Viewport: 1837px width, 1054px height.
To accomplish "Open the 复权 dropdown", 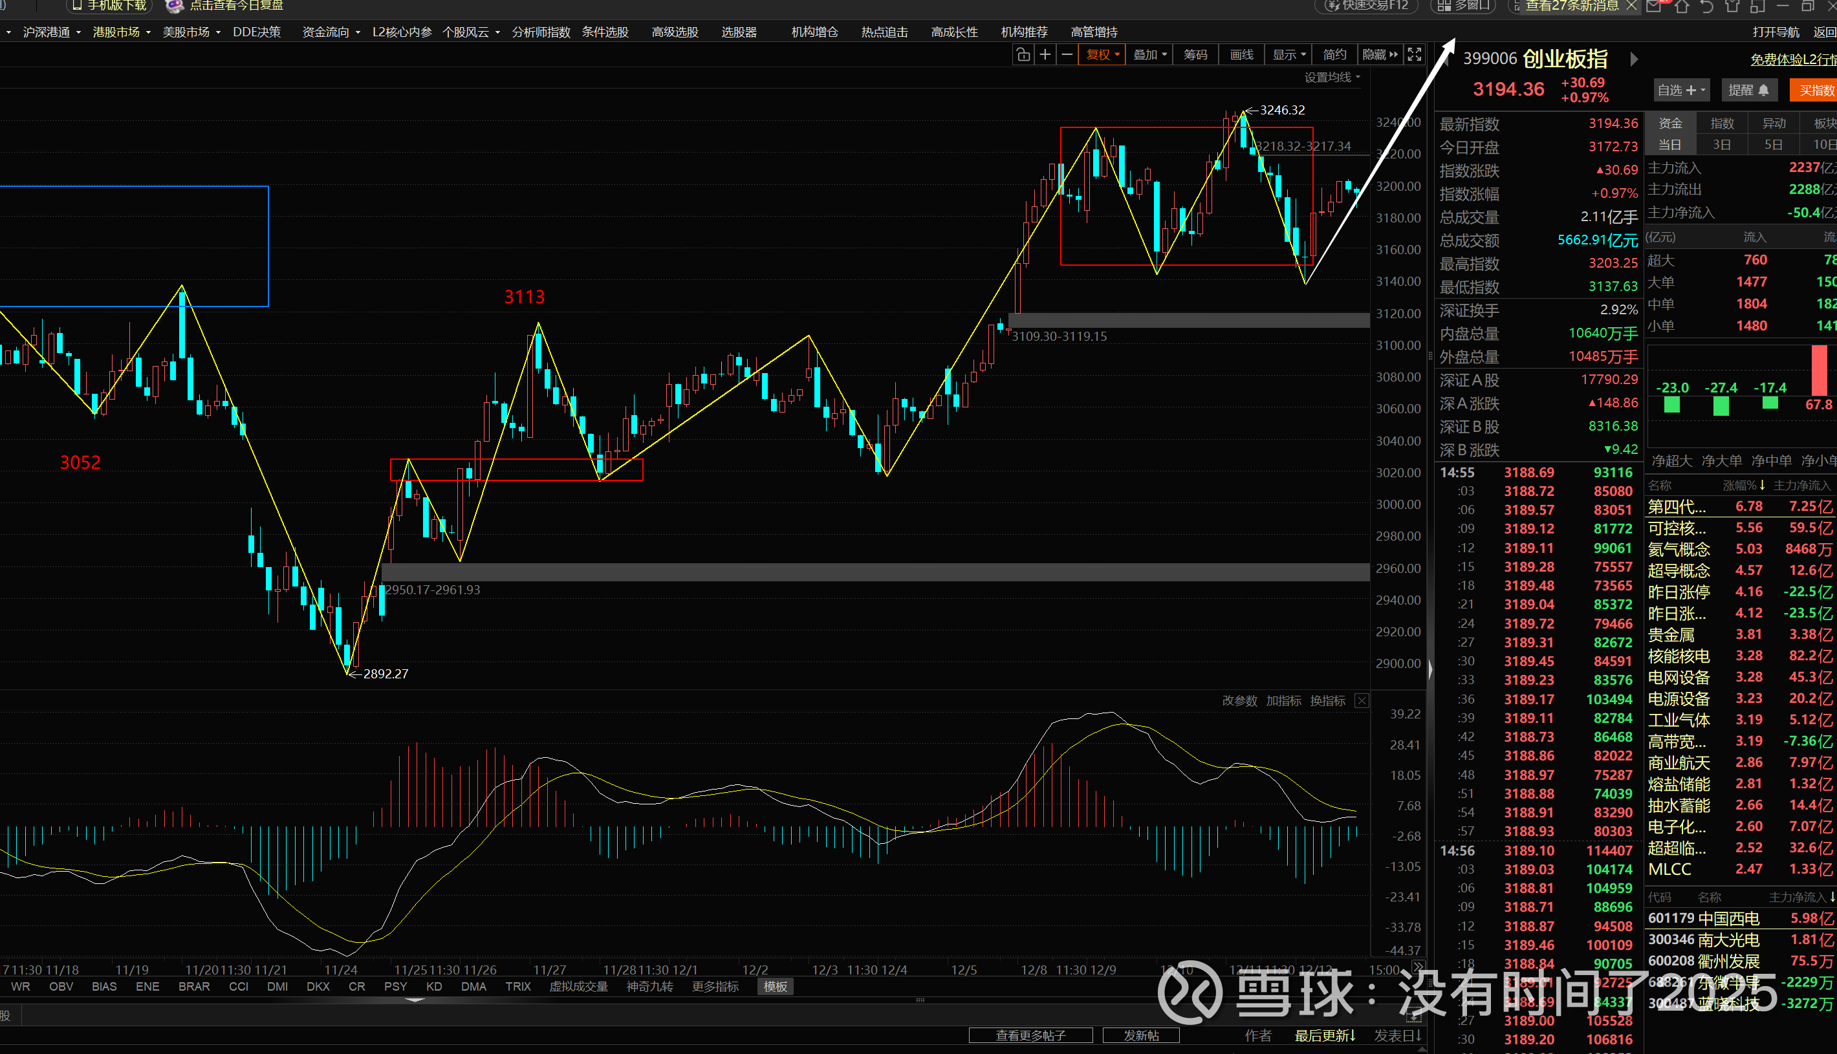I will click(x=1102, y=55).
